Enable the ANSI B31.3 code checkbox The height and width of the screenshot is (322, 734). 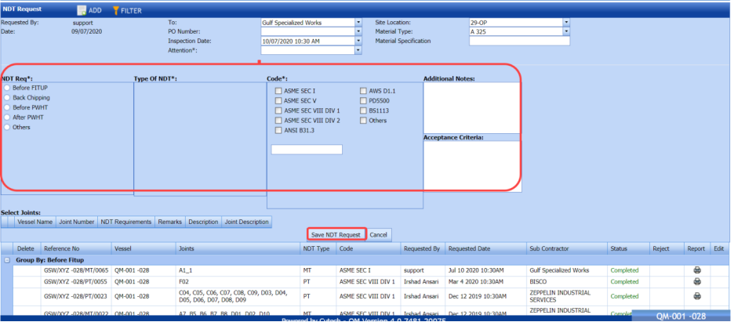click(x=278, y=130)
